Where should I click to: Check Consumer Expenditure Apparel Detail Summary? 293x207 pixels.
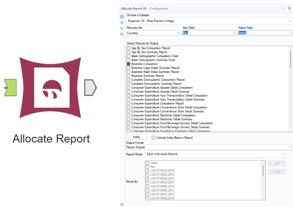pyautogui.click(x=129, y=92)
